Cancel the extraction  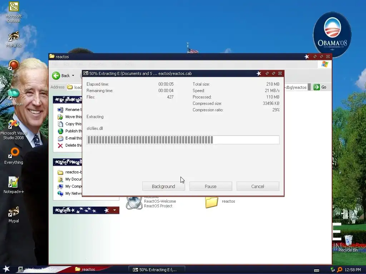pos(258,186)
